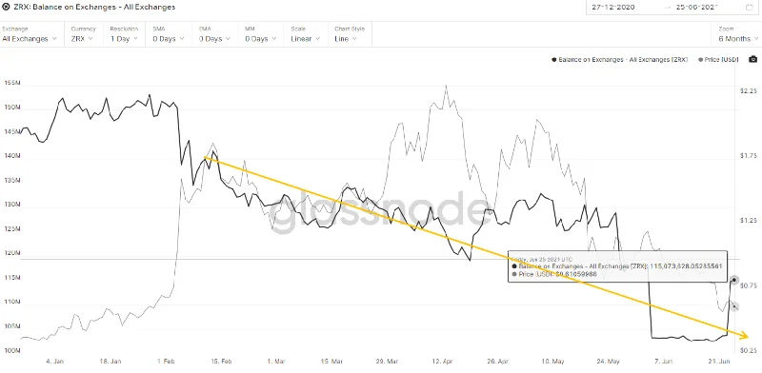The image size is (762, 373).
Task: Click the 125M left axis label
Action: coord(11,228)
